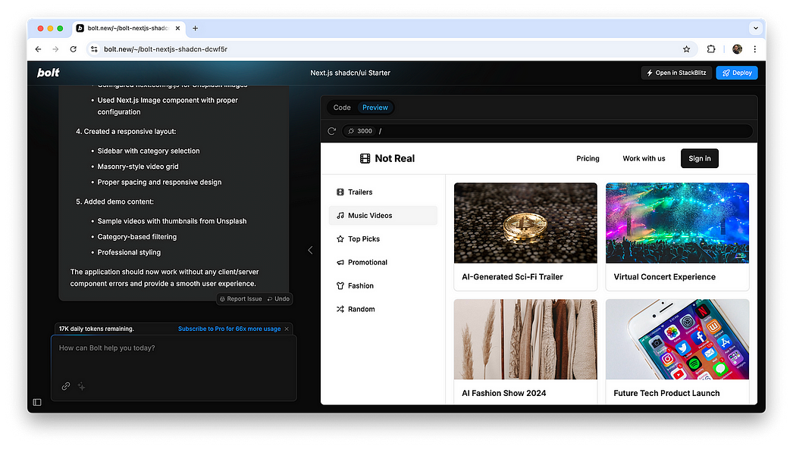Click the Top Picks star icon
This screenshot has height=449, width=793.
[340, 239]
